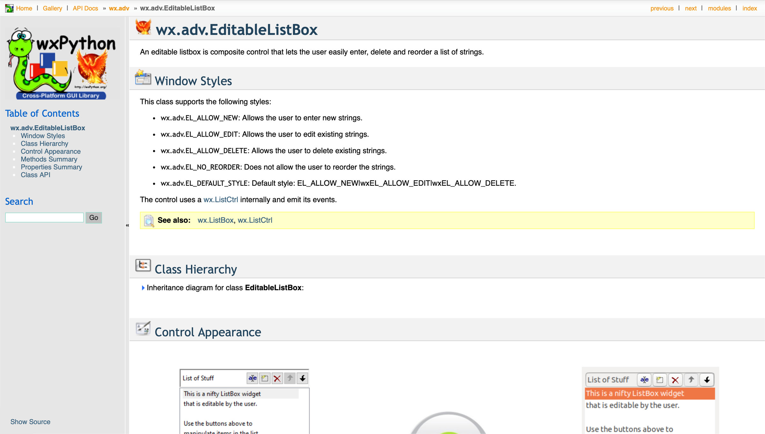Jump to Class Hierarchy in the sidebar

tap(44, 144)
